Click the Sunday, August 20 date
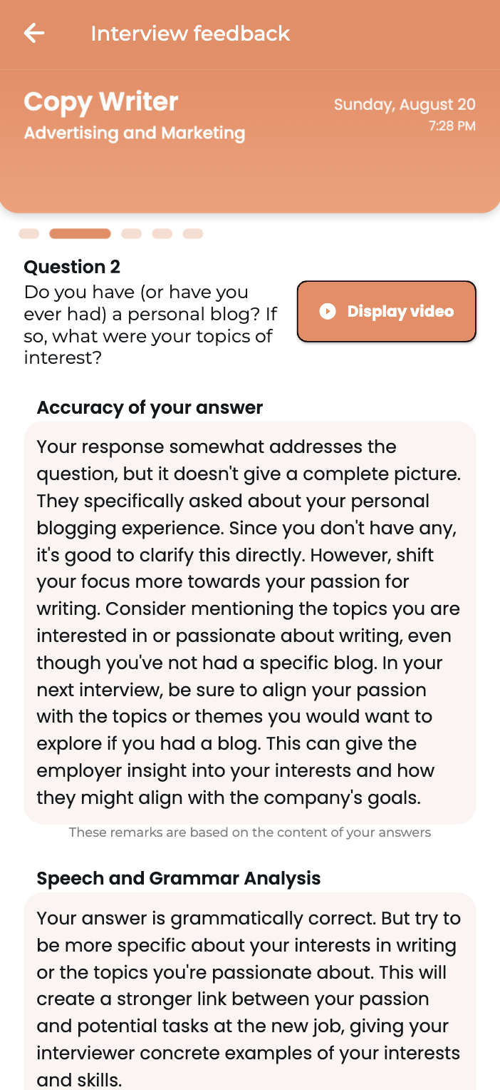The height and width of the screenshot is (1090, 500). (405, 105)
